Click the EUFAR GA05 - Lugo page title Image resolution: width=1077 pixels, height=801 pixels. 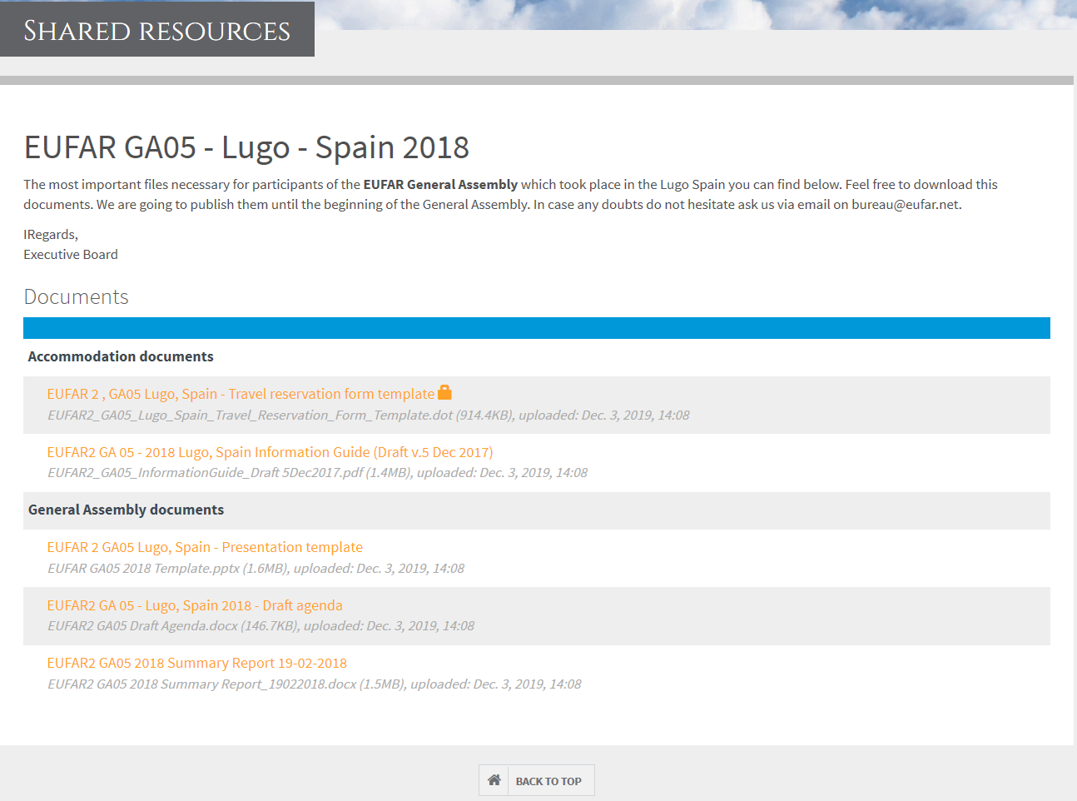(x=246, y=147)
